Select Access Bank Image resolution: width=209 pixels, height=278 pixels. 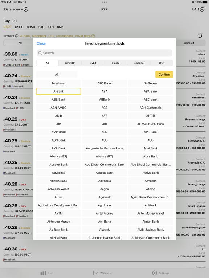(104, 173)
